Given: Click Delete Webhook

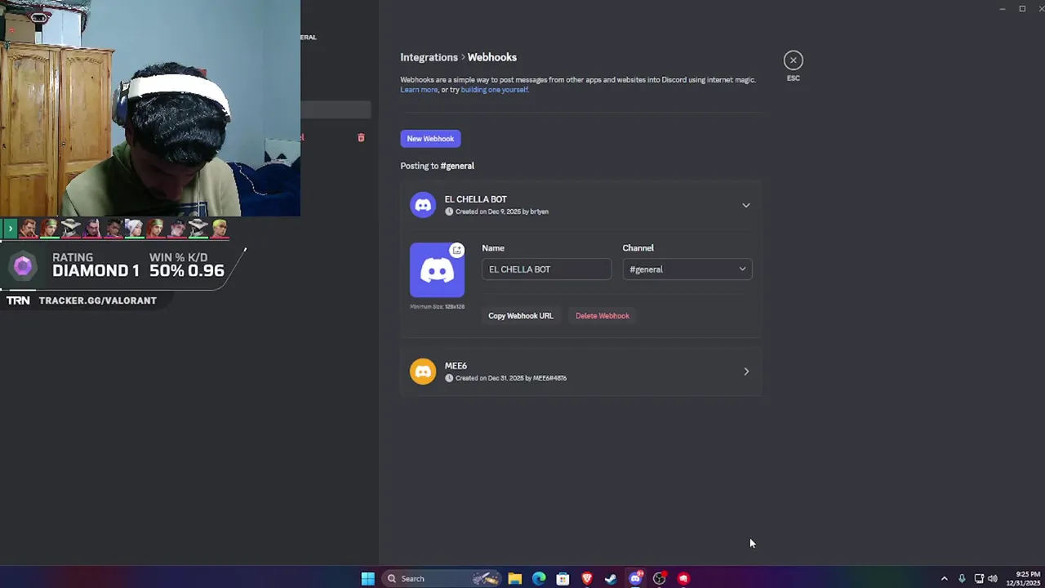Looking at the screenshot, I should click(603, 316).
